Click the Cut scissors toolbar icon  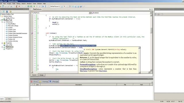tap(11, 6)
